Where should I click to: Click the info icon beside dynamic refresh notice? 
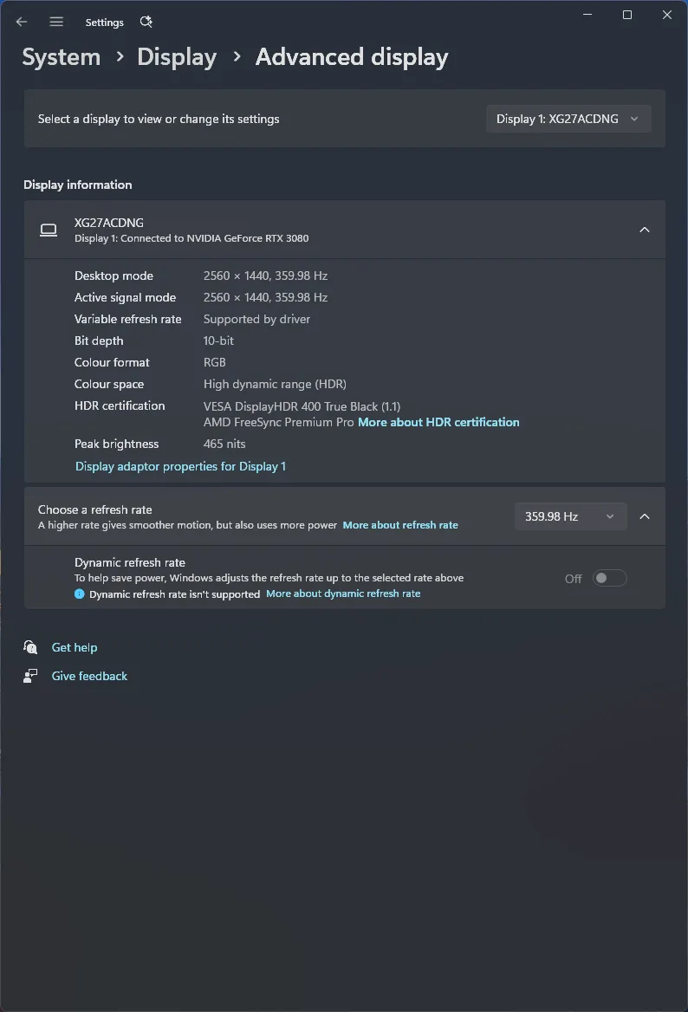pyautogui.click(x=80, y=594)
